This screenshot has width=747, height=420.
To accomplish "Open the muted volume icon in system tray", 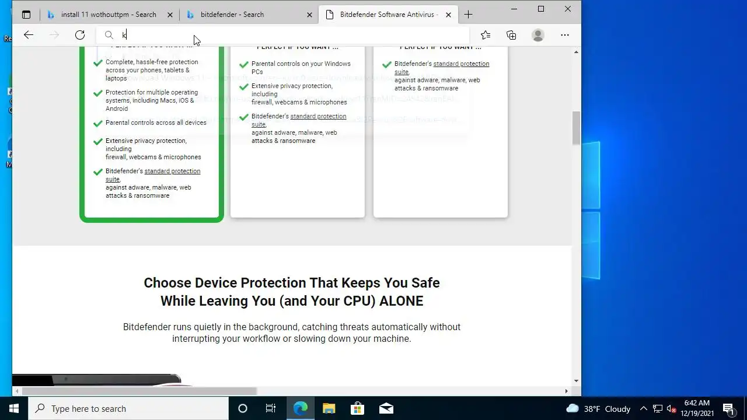I will coord(672,408).
